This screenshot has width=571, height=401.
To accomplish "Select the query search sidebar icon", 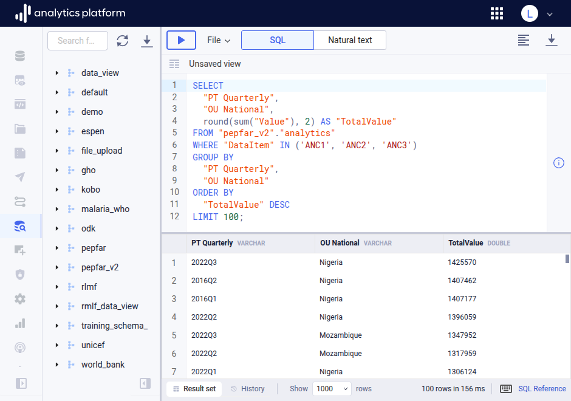I will coord(20,226).
